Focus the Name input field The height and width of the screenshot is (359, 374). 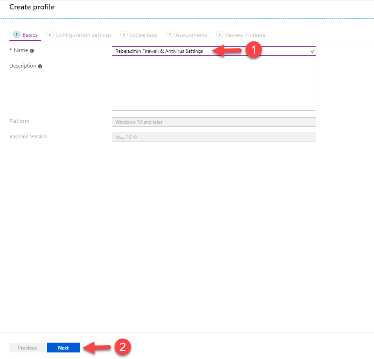point(214,51)
